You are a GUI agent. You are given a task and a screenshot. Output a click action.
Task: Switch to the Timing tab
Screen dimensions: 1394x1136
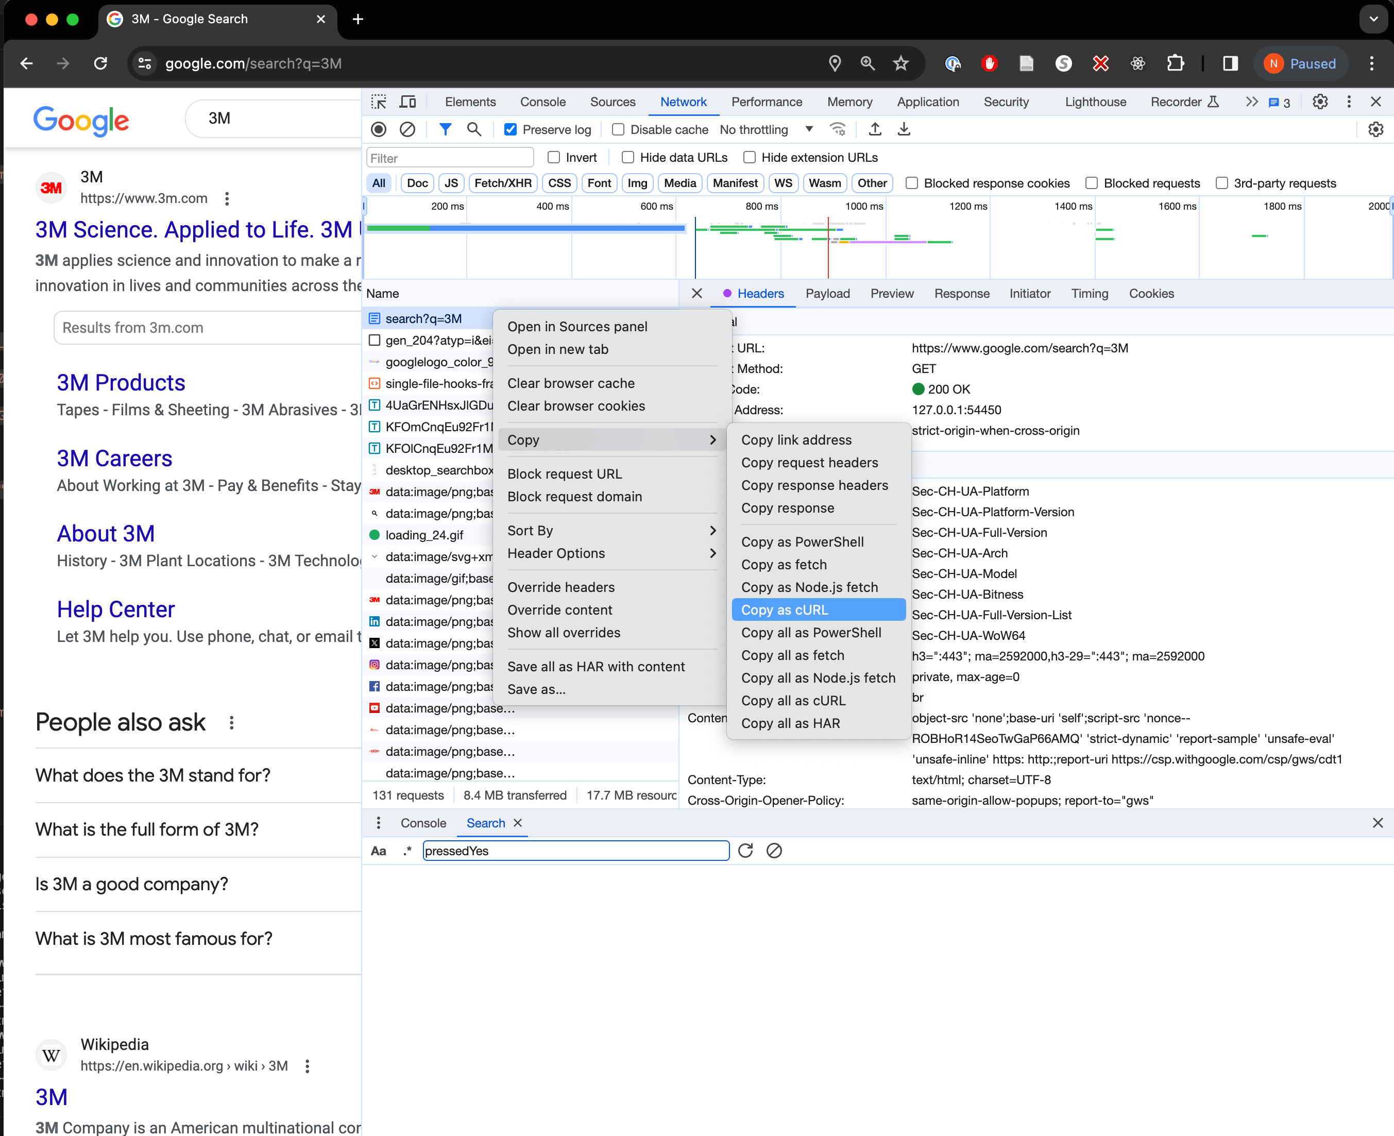pyautogui.click(x=1089, y=294)
